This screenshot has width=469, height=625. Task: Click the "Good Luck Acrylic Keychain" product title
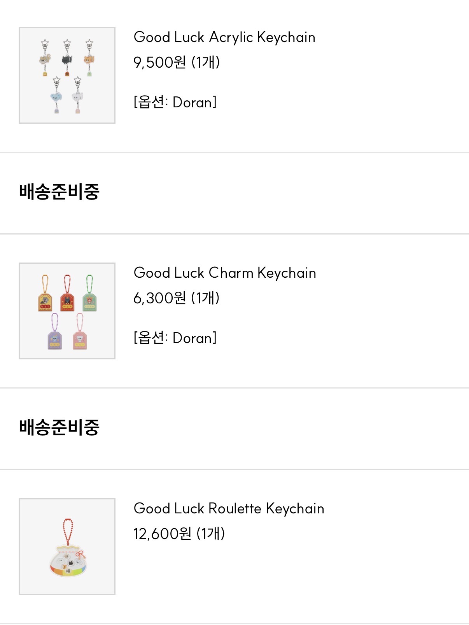[x=224, y=37]
